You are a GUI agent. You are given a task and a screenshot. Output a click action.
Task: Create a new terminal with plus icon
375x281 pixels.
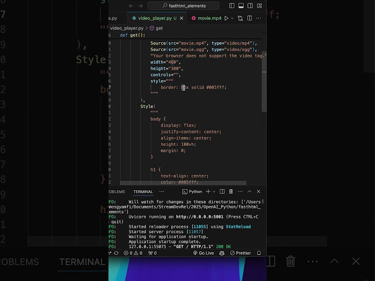point(208,191)
